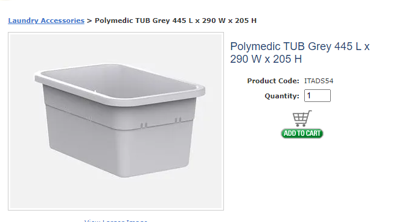Open the View Larger Image link below photo
Viewport: 396px width, 222px height.
coord(116,220)
